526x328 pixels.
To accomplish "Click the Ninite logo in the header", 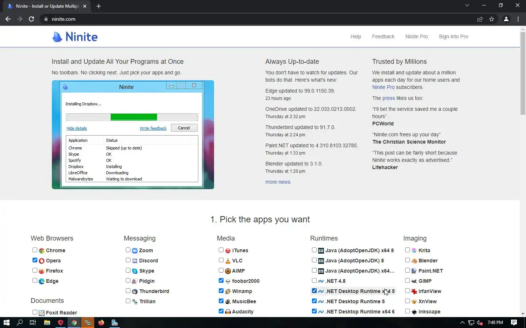I will [75, 36].
